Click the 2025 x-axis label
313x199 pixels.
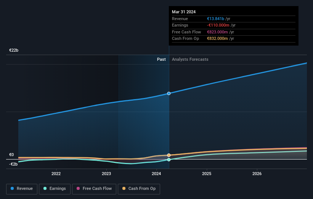tap(207, 174)
